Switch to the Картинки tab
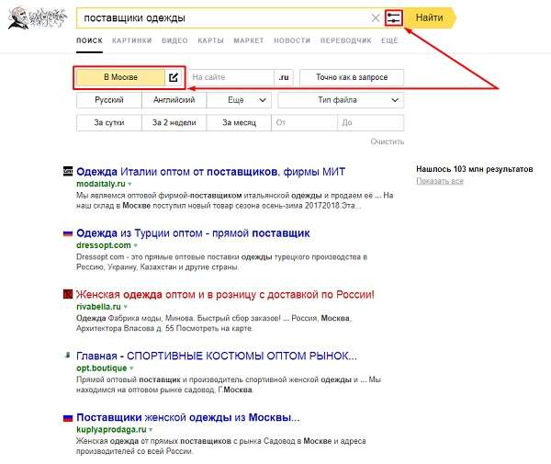 click(132, 41)
